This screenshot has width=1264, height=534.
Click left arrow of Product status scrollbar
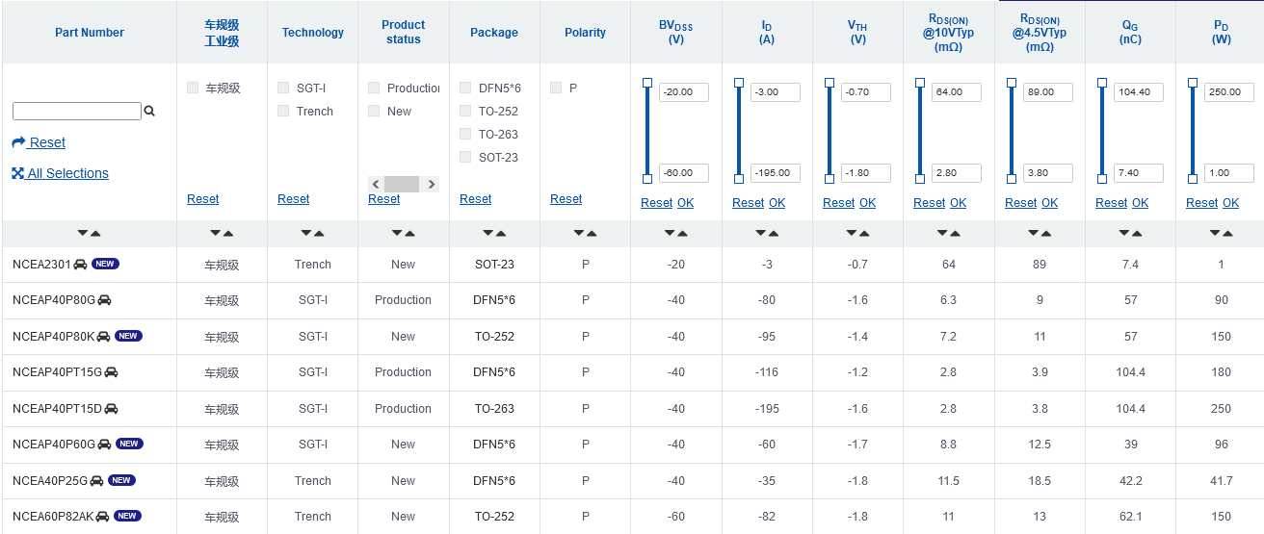click(376, 184)
